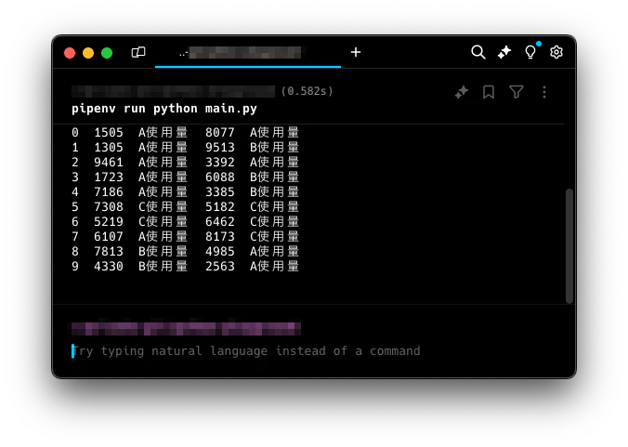Open the block's three-dot menu
Screen dimensions: 628x447
coord(543,92)
